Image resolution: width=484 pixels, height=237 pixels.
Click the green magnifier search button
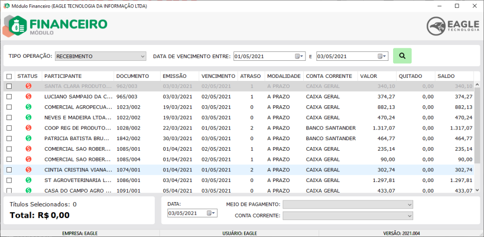(x=402, y=56)
